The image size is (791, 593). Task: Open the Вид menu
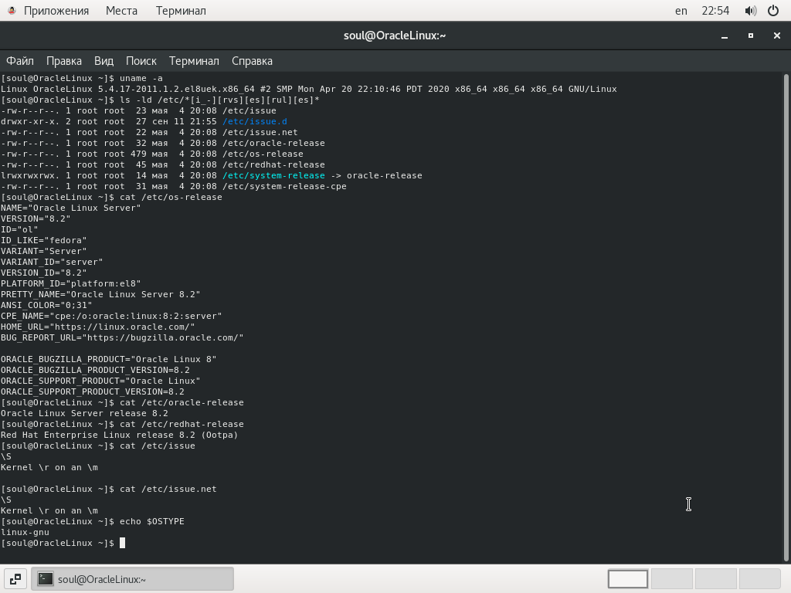click(x=104, y=61)
